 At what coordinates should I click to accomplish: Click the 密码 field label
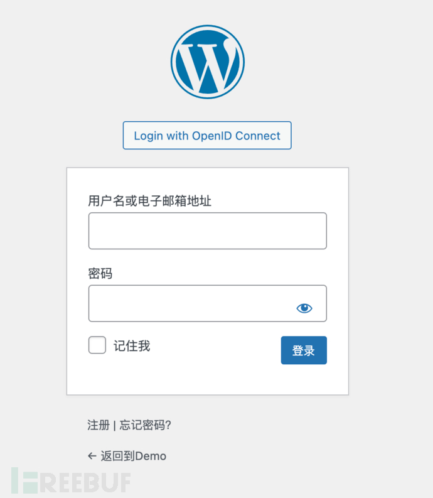coord(100,273)
